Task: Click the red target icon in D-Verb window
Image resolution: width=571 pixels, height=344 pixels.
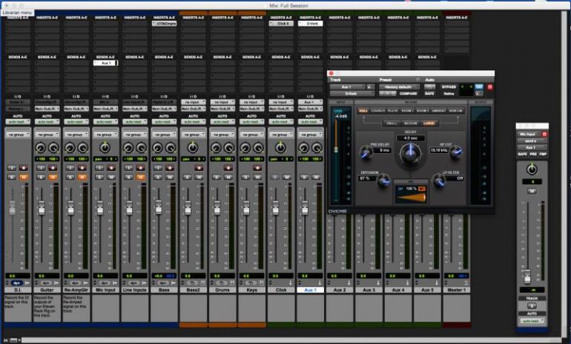Action: [489, 87]
